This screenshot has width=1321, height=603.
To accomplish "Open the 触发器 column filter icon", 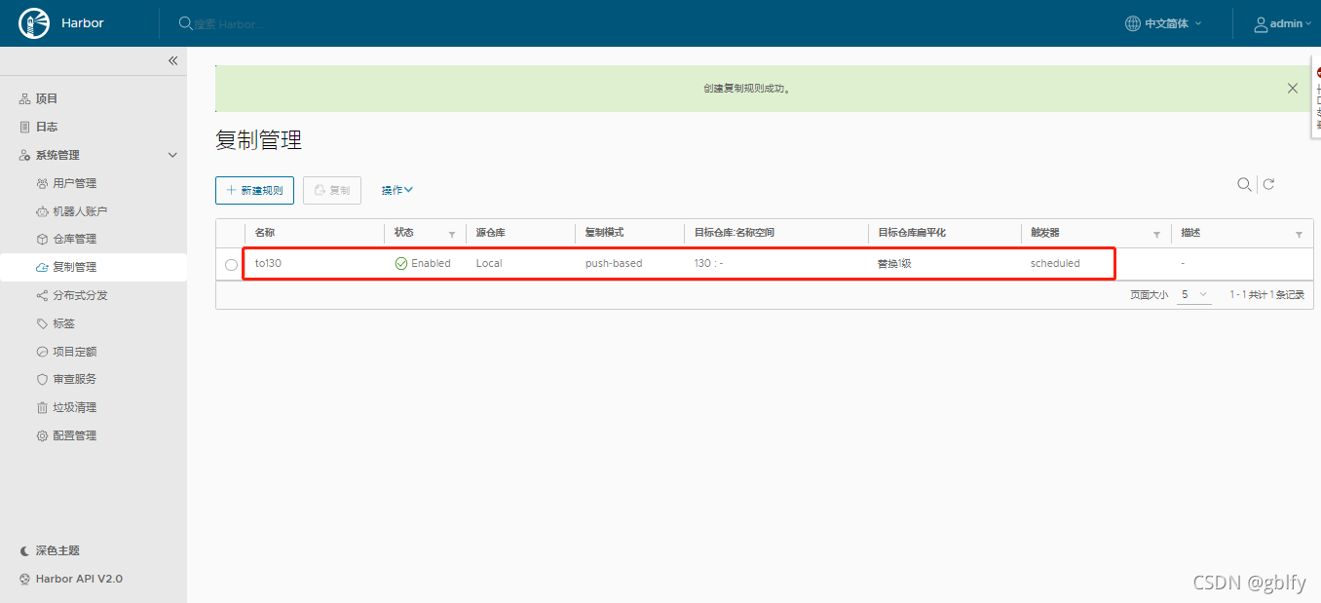I will (x=1156, y=235).
